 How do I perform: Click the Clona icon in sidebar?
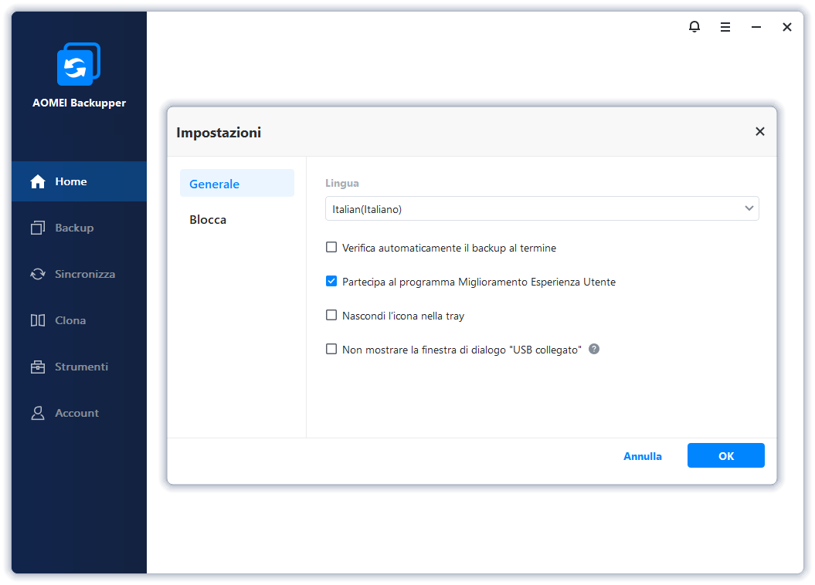coord(38,320)
